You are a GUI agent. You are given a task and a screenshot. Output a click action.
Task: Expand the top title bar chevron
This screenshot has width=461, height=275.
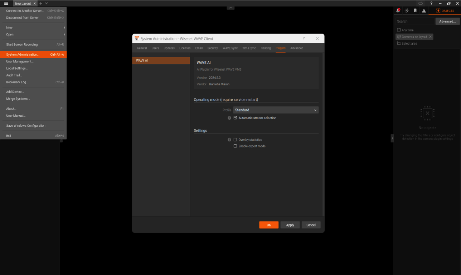tap(230, 8)
